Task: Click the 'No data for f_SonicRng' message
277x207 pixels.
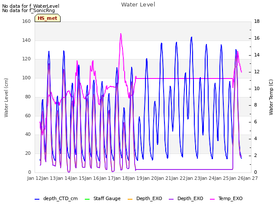Action: [x=29, y=10]
